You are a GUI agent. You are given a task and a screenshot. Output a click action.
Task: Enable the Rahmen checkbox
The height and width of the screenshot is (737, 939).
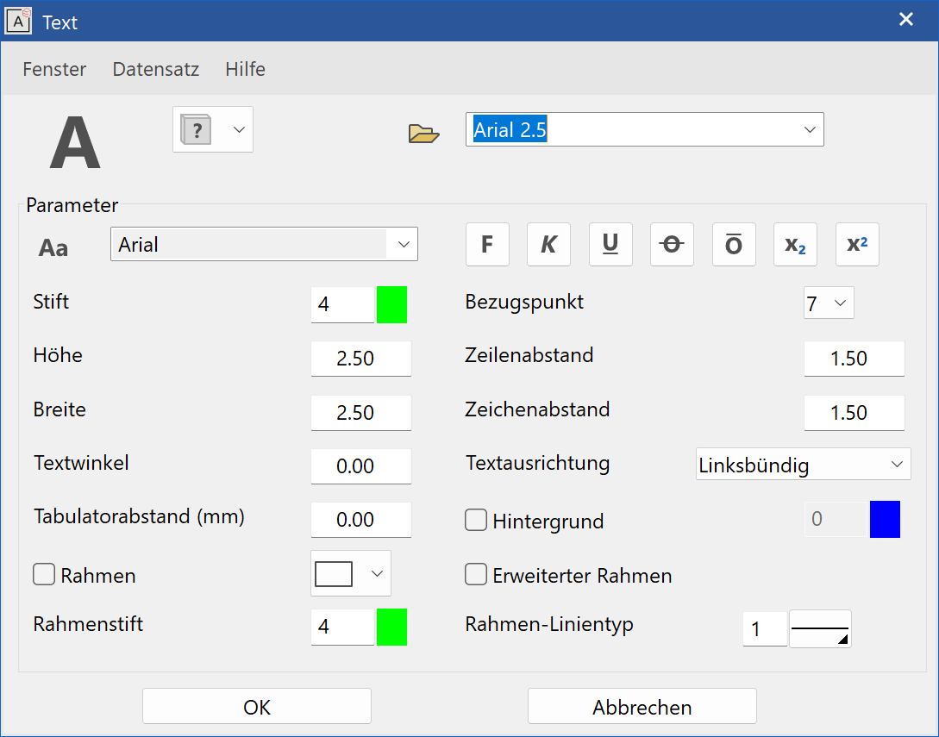point(44,574)
